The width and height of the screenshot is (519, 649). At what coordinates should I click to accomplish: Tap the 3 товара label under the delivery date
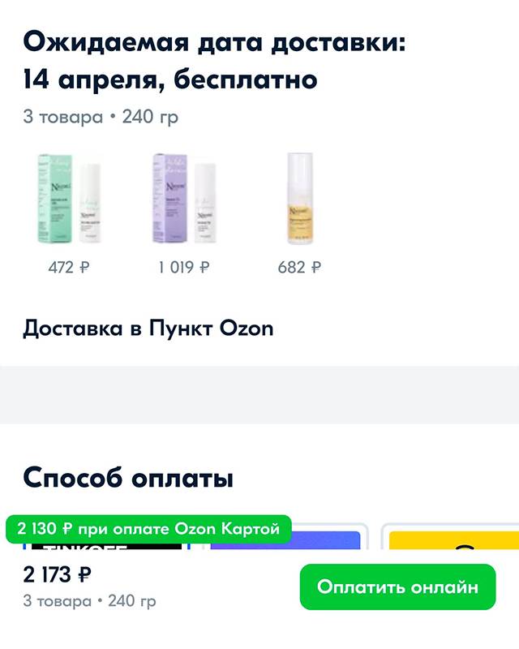point(63,117)
